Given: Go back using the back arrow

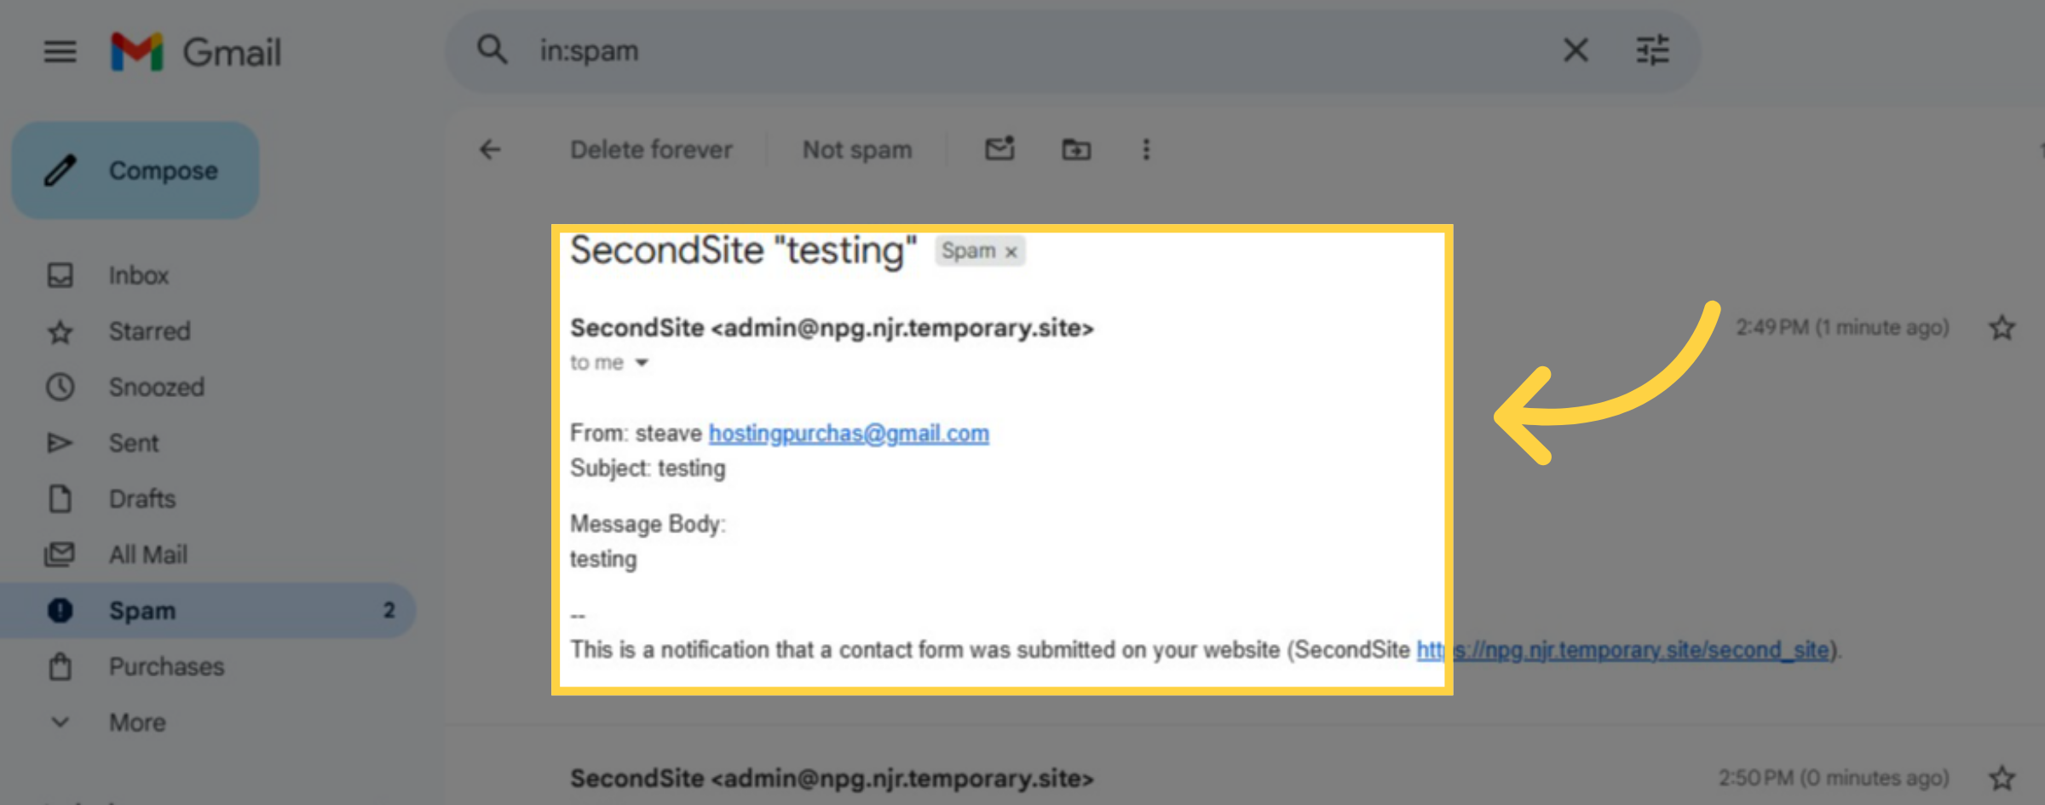Looking at the screenshot, I should 489,149.
